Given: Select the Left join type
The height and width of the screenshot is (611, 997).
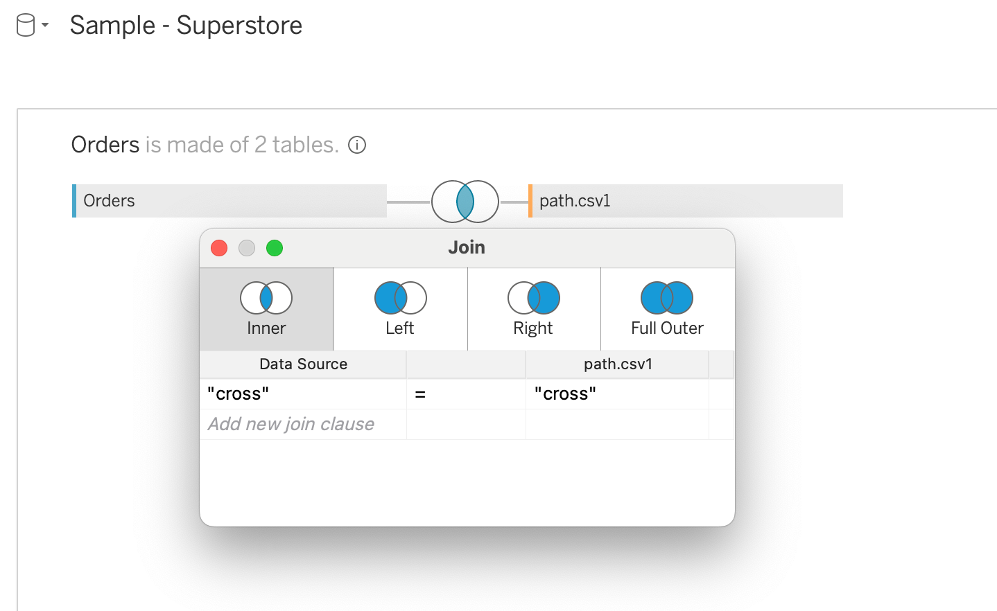Looking at the screenshot, I should [400, 309].
